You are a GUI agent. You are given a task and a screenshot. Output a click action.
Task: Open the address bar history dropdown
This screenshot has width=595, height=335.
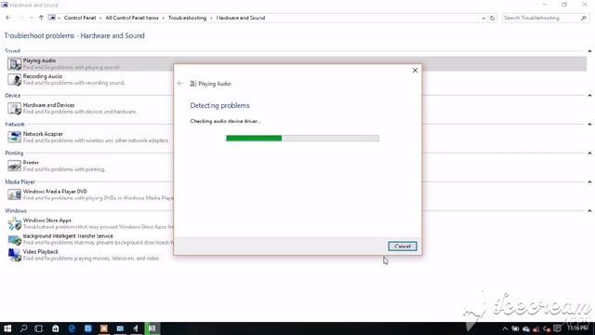[483, 18]
